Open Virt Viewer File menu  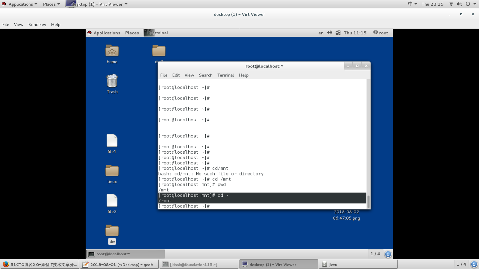pos(6,25)
